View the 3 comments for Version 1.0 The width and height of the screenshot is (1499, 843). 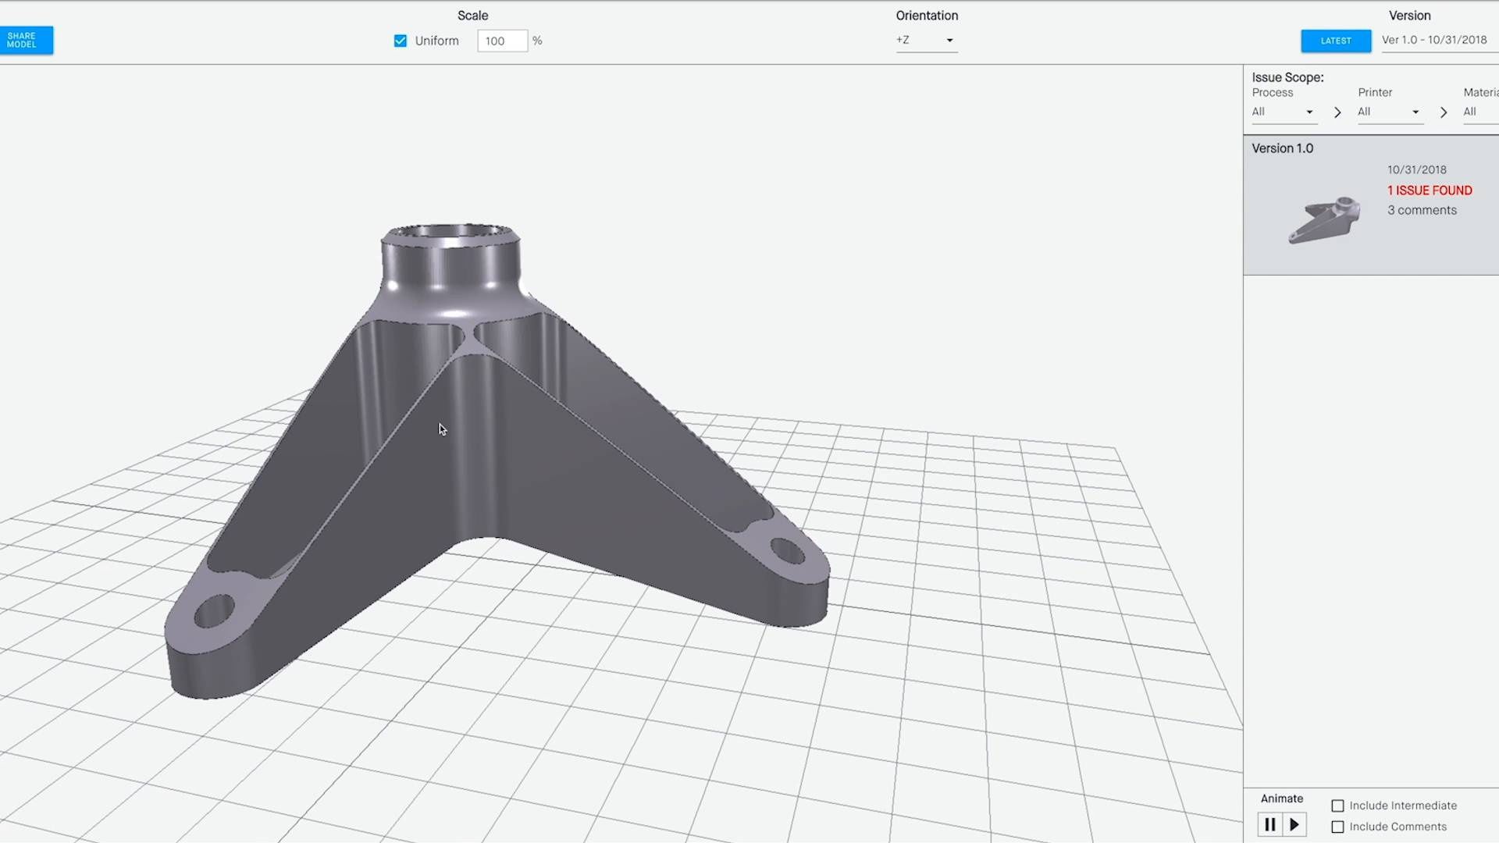tap(1422, 210)
